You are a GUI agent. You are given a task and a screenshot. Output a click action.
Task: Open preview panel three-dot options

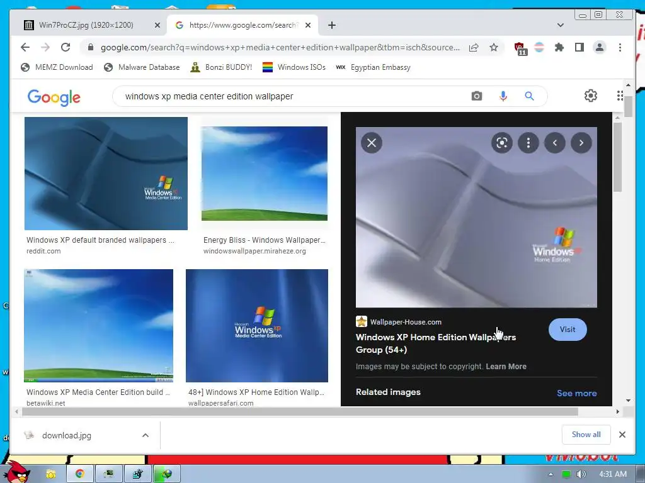(528, 143)
